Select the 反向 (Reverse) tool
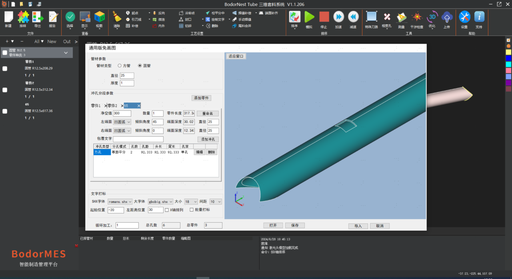Image resolution: width=512 pixels, height=279 pixels. pos(158,13)
